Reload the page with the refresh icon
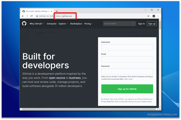The image size is (181, 120). [32, 16]
